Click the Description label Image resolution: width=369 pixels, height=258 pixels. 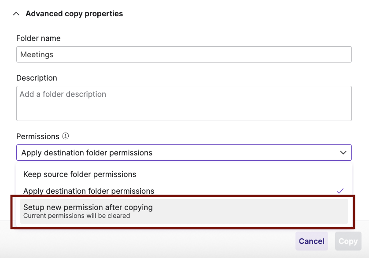pos(37,78)
